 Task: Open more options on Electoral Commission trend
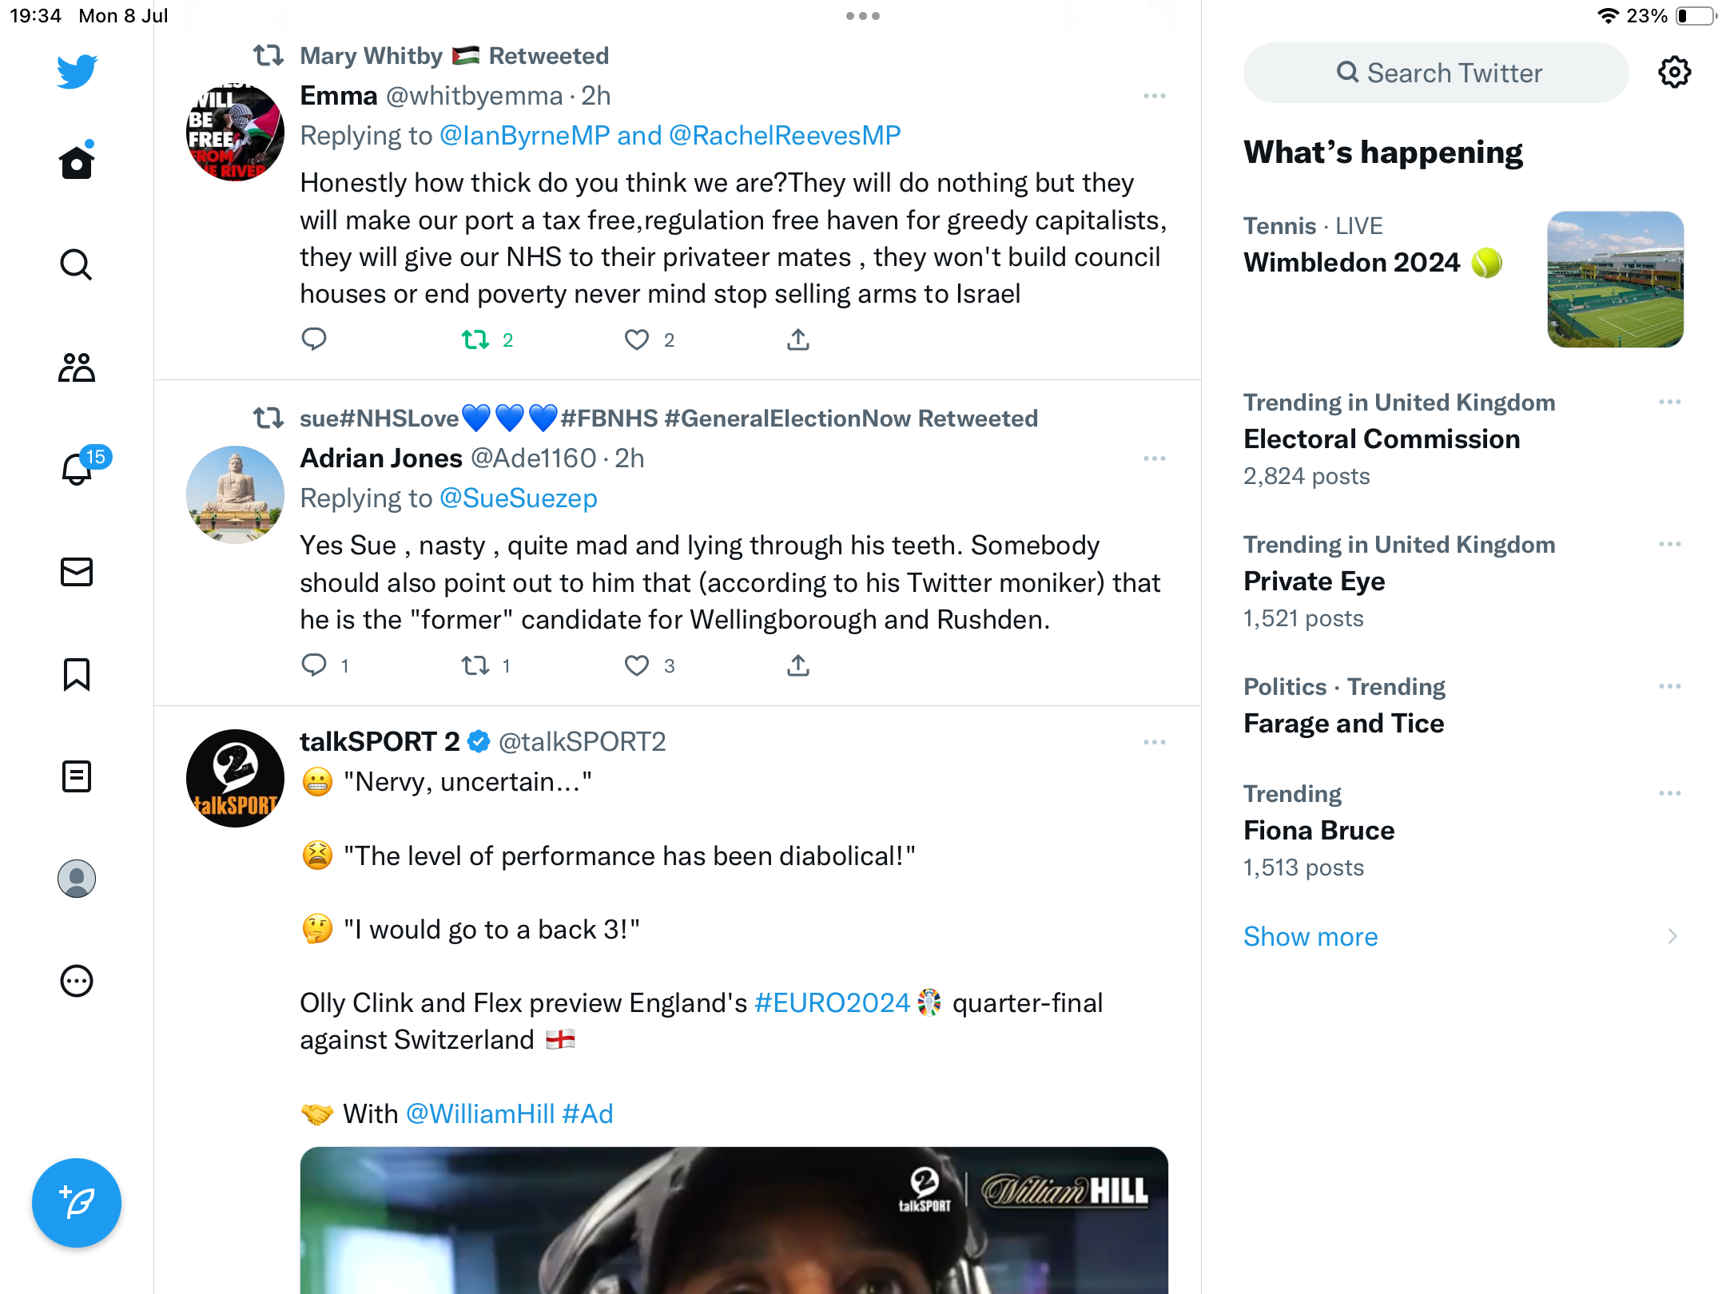coord(1669,403)
